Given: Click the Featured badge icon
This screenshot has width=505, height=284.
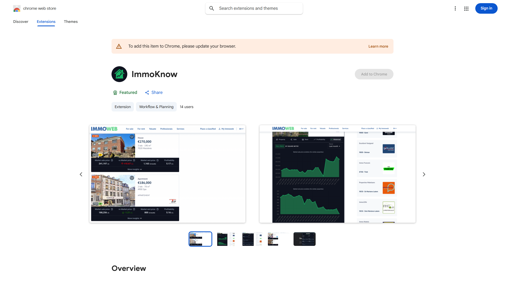Looking at the screenshot, I should pyautogui.click(x=115, y=93).
